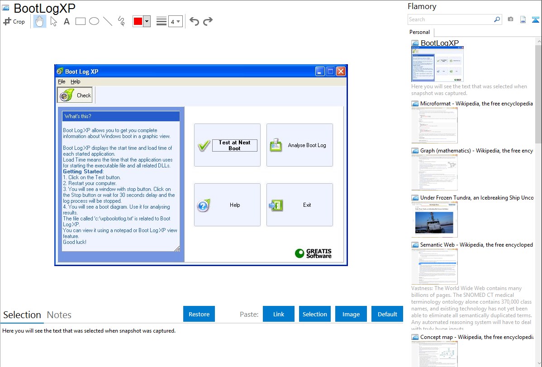Image resolution: width=542 pixels, height=367 pixels.
Task: Choose the text annotation tool
Action: [x=67, y=21]
